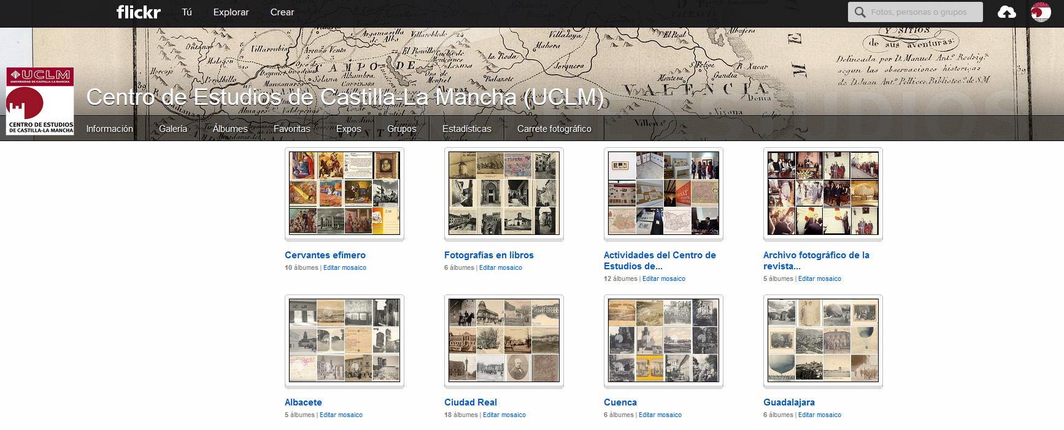Open the Explorar menu
The width and height of the screenshot is (1064, 430).
231,12
